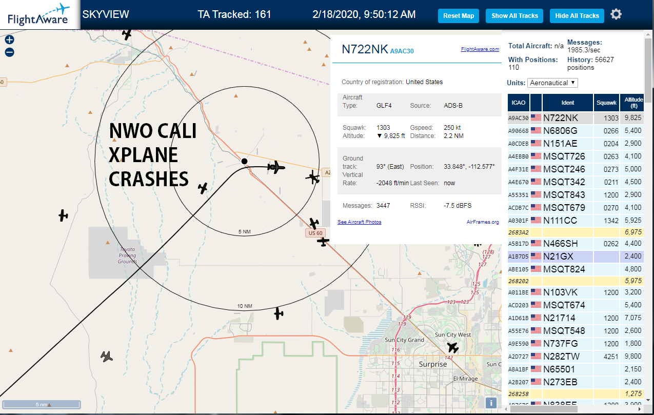The height and width of the screenshot is (415, 654).
Task: Sort table by Squawk column header
Action: 606,103
